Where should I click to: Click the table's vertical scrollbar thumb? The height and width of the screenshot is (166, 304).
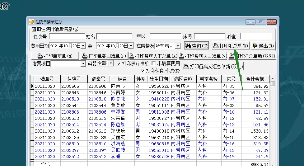coord(272,84)
